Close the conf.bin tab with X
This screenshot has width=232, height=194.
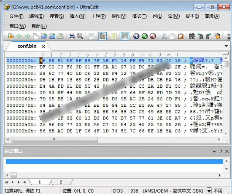43,46
